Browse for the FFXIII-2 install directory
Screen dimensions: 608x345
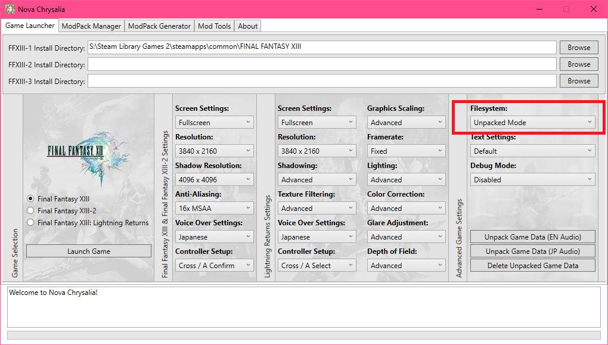coord(579,64)
